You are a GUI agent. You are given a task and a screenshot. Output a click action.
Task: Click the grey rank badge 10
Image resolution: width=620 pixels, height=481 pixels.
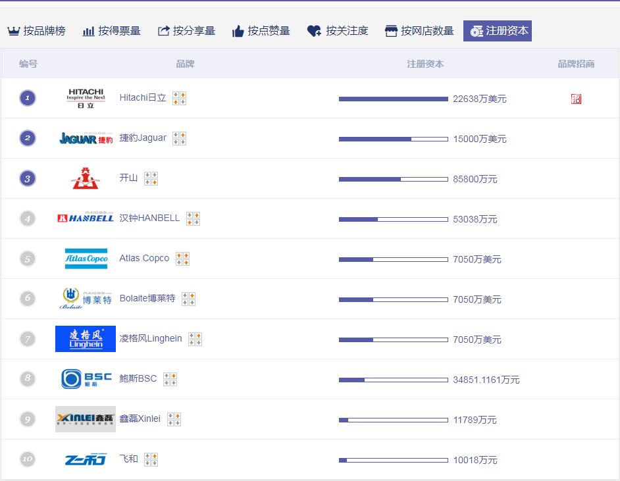click(x=27, y=459)
